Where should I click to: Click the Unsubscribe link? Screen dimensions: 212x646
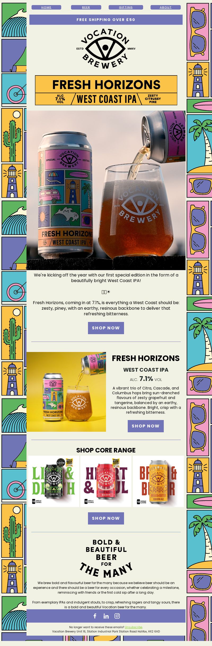[x=134, y=627]
